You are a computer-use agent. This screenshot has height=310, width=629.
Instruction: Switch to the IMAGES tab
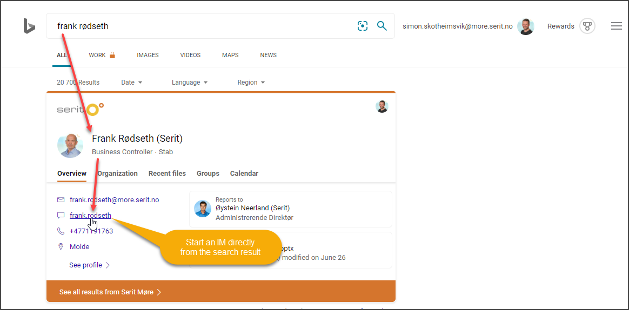tap(148, 55)
